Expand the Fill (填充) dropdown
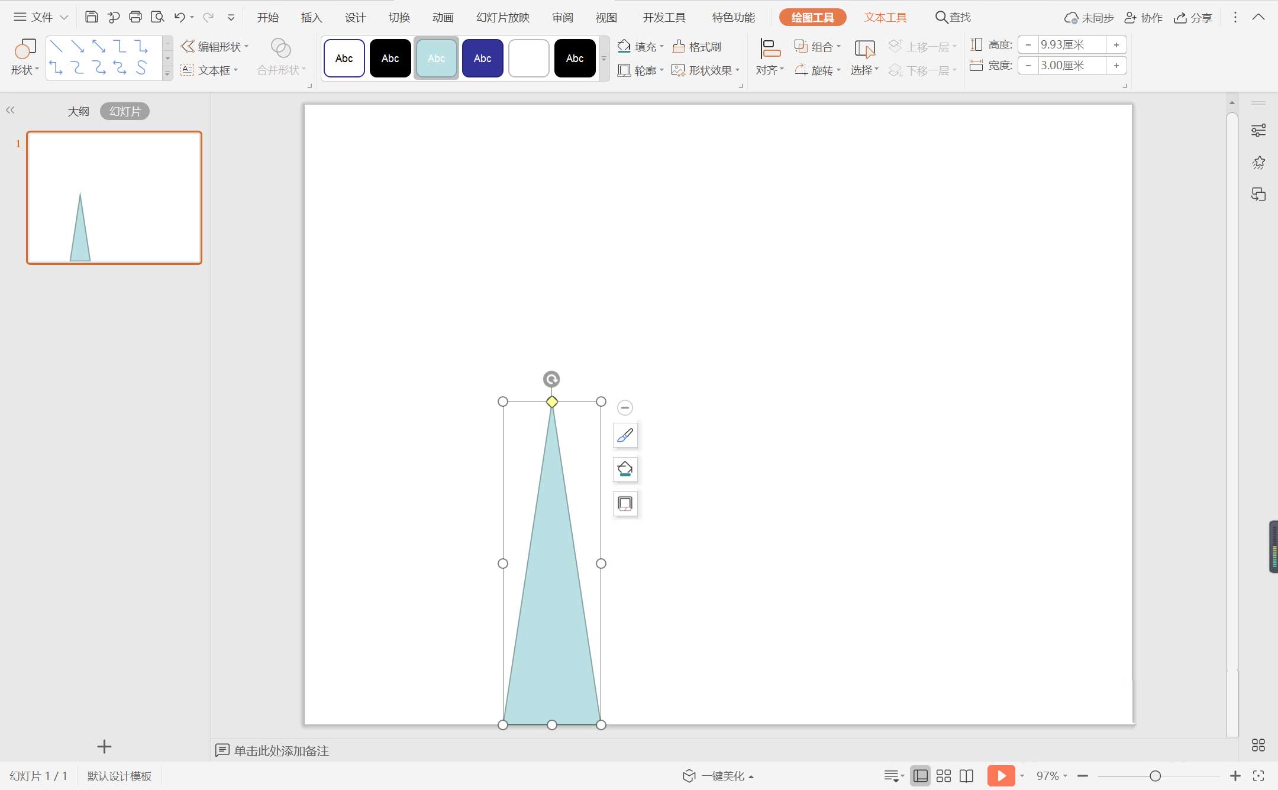 tap(661, 46)
